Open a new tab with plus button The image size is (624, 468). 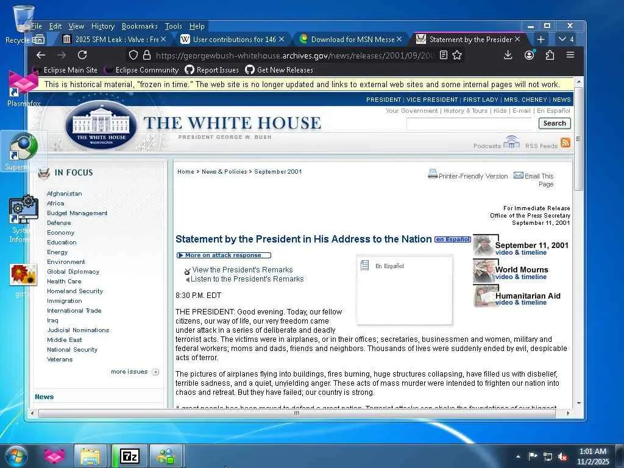541,40
